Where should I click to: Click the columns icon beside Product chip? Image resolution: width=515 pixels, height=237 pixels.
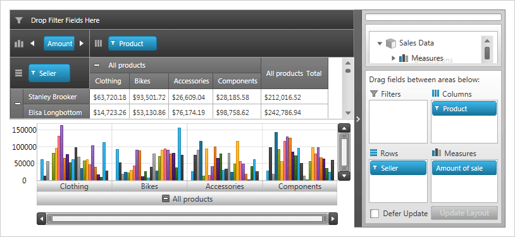(x=98, y=44)
